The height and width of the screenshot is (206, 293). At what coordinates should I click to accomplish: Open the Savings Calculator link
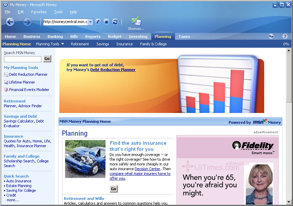19,121
